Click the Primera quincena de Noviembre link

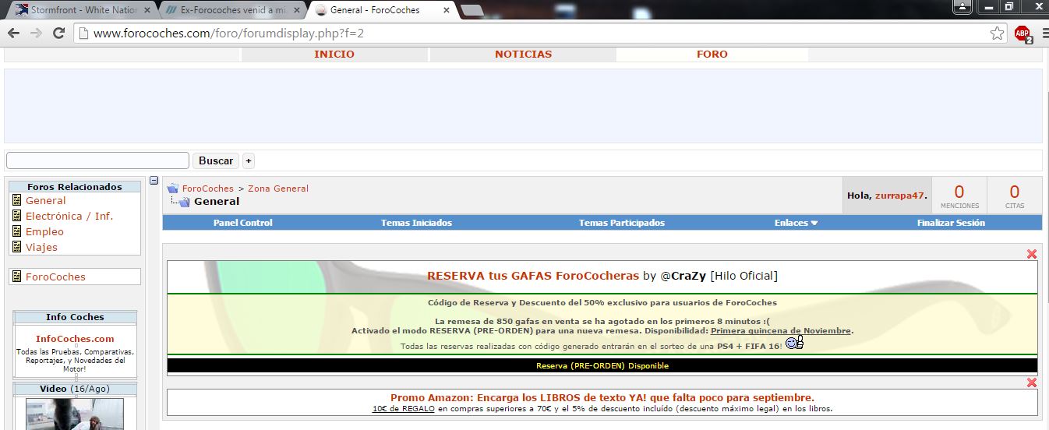coord(781,331)
